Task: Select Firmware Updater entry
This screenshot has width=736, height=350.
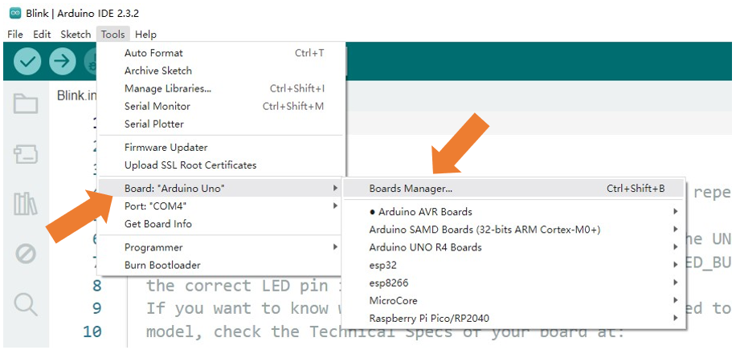Action: 221,148
